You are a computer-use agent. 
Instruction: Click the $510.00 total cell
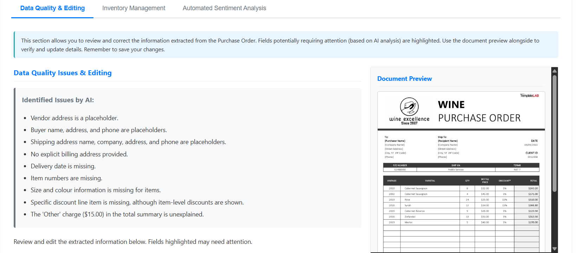click(526, 200)
